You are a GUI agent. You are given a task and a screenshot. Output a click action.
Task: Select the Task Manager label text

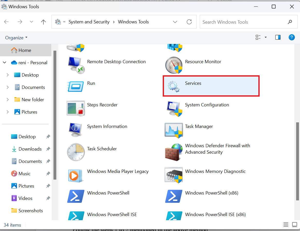199,126
